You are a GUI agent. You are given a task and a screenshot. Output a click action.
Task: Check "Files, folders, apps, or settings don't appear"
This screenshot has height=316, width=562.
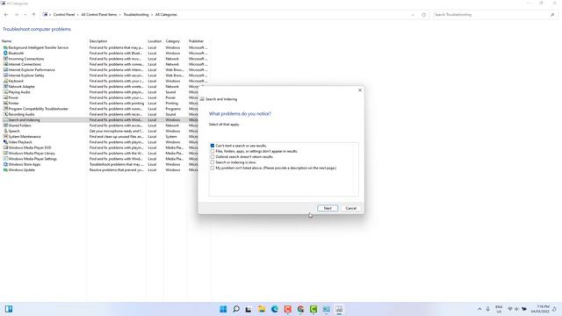click(213, 151)
